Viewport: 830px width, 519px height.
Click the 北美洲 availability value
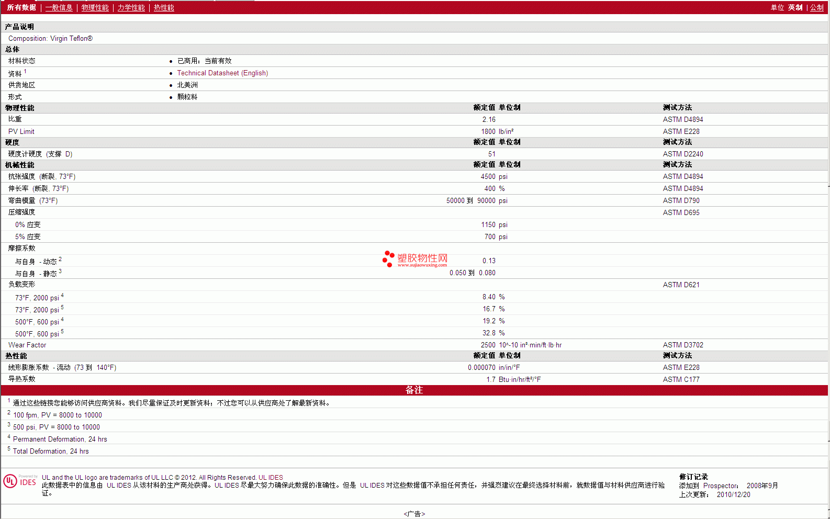pyautogui.click(x=187, y=85)
